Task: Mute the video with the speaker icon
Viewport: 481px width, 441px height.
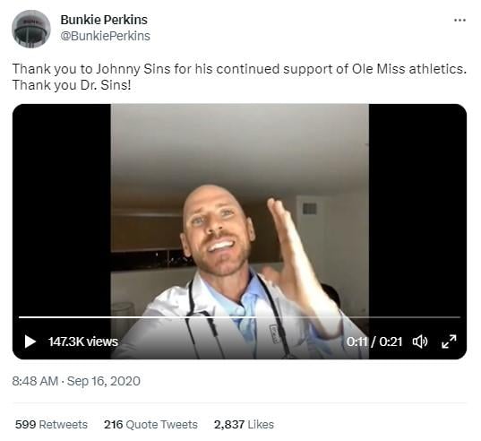Action: tap(420, 342)
